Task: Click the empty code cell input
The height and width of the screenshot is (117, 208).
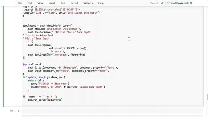Action: tap(112, 110)
